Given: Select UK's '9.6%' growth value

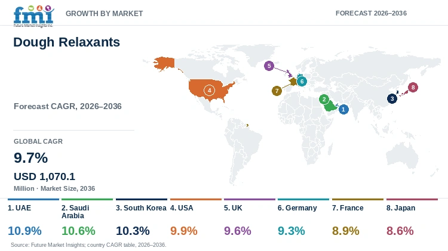Looking at the screenshot, I should click(x=237, y=231).
